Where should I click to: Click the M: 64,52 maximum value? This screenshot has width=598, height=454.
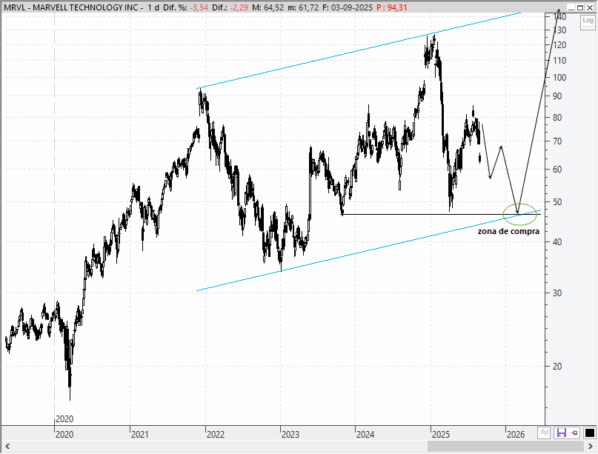[268, 7]
